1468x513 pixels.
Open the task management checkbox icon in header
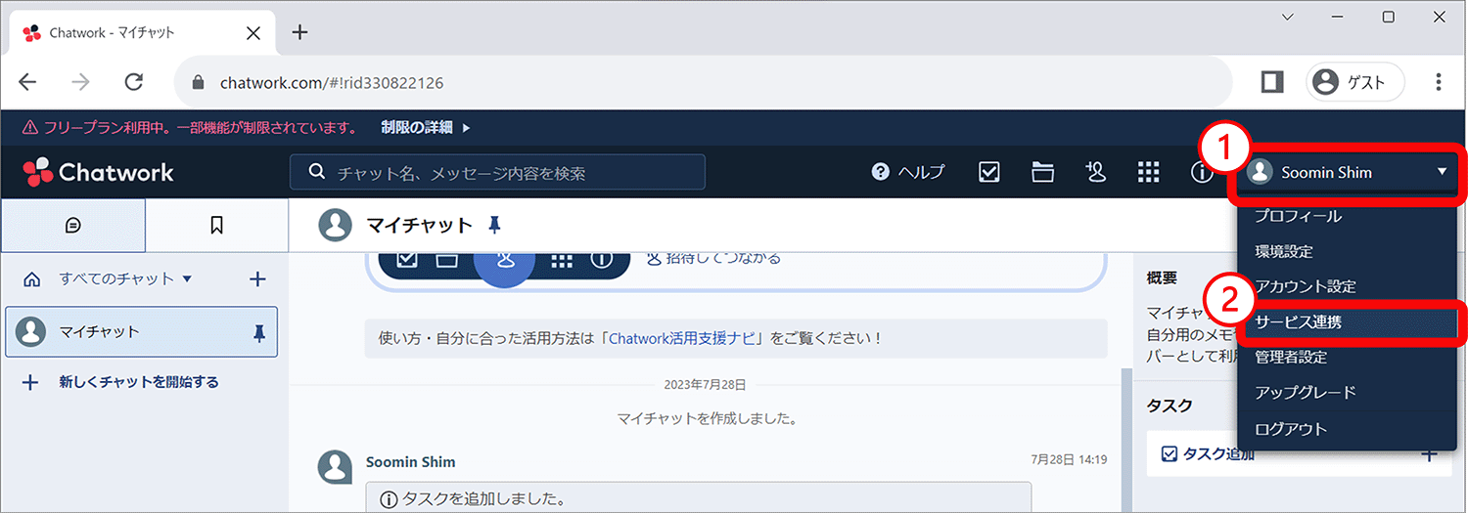pos(989,172)
